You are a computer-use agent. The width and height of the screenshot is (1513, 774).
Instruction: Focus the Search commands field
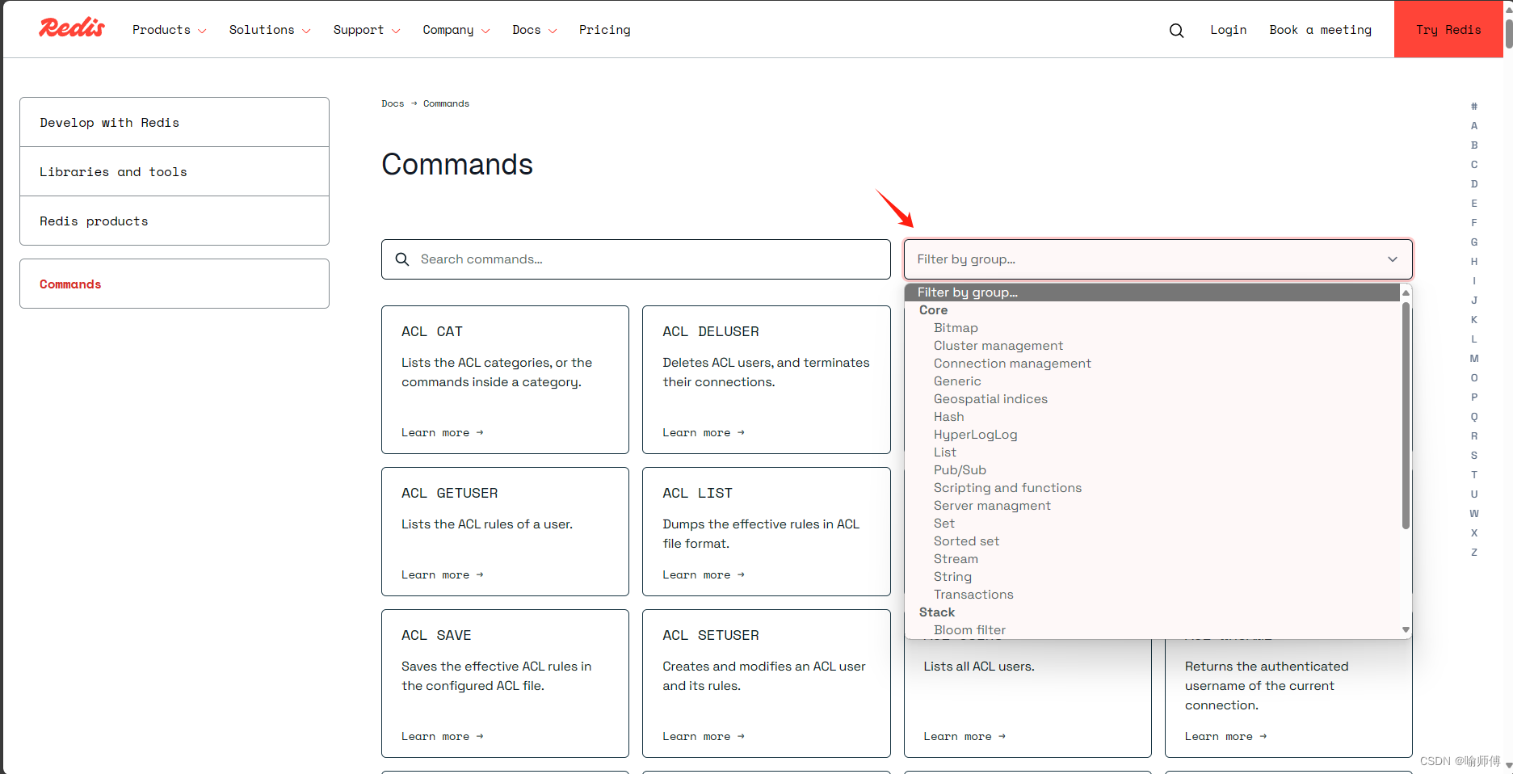(636, 259)
